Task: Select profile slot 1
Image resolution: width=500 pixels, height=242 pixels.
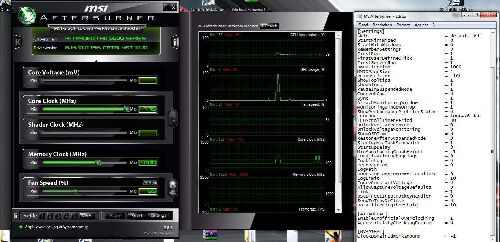Action: pos(42,216)
